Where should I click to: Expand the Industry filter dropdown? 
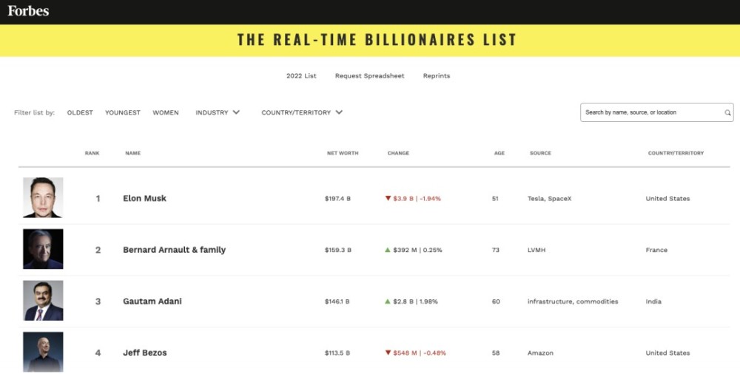point(218,113)
